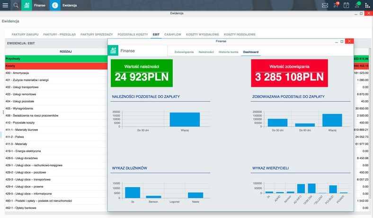Click the Ewidencja vertical scrollbar
This screenshot has height=218, width=373.
coord(370,123)
